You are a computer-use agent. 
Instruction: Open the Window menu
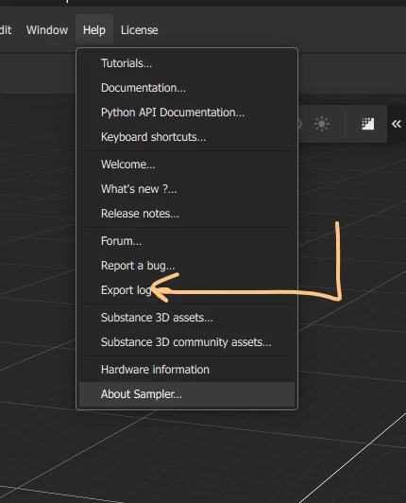tap(47, 30)
